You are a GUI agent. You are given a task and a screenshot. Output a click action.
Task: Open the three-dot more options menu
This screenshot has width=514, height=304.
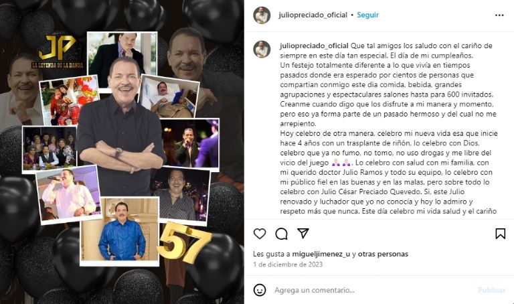tap(499, 15)
